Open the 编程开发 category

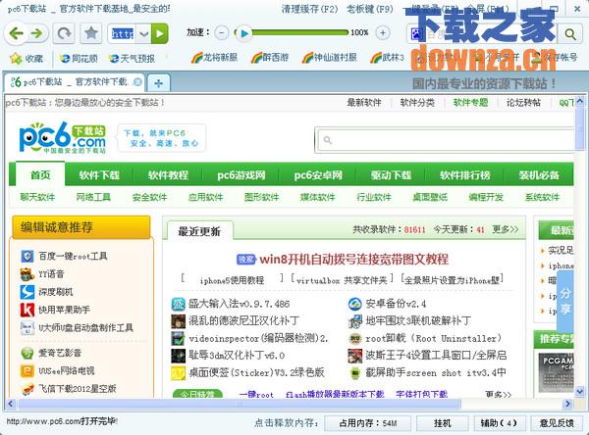point(486,197)
